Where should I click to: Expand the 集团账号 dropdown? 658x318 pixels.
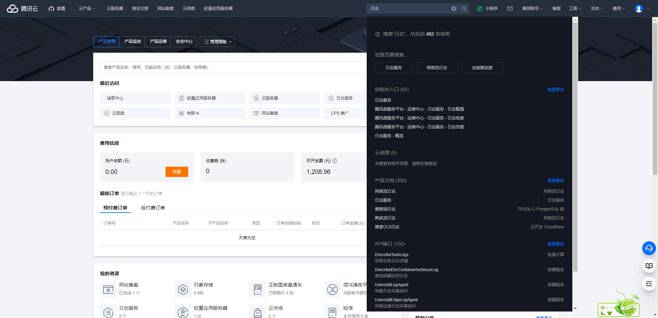[532, 9]
